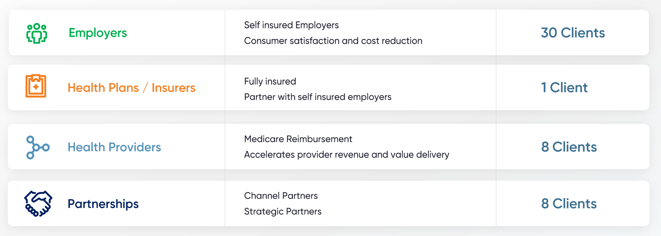The height and width of the screenshot is (236, 661).
Task: Click the orange medical clipboard icon
Action: pyautogui.click(x=36, y=86)
